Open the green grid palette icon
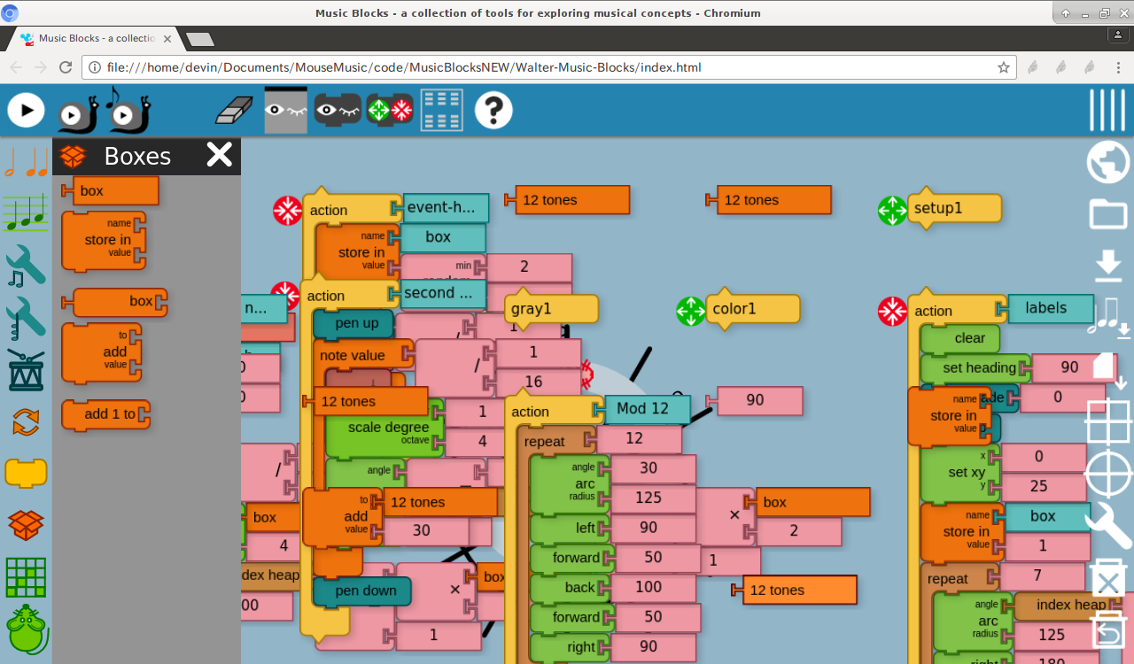The height and width of the screenshot is (664, 1134). tap(26, 577)
